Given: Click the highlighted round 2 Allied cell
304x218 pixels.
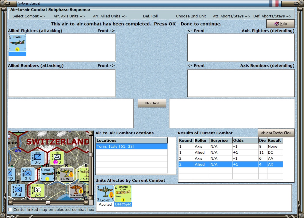Looking at the screenshot, I should click(x=202, y=165).
